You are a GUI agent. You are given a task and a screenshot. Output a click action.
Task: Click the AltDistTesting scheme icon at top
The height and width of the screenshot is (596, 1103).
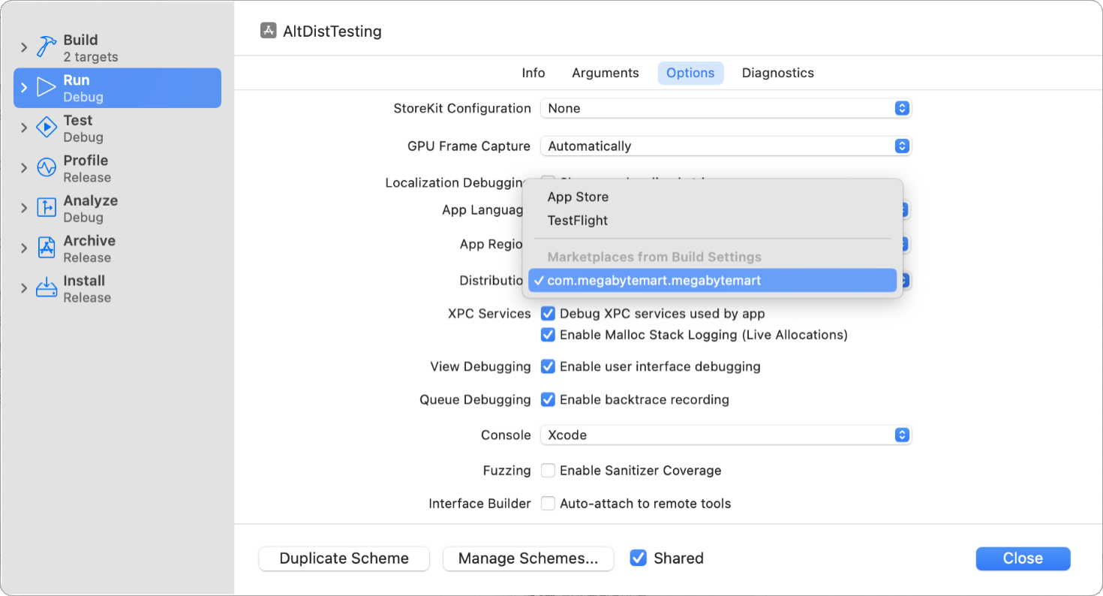point(269,31)
